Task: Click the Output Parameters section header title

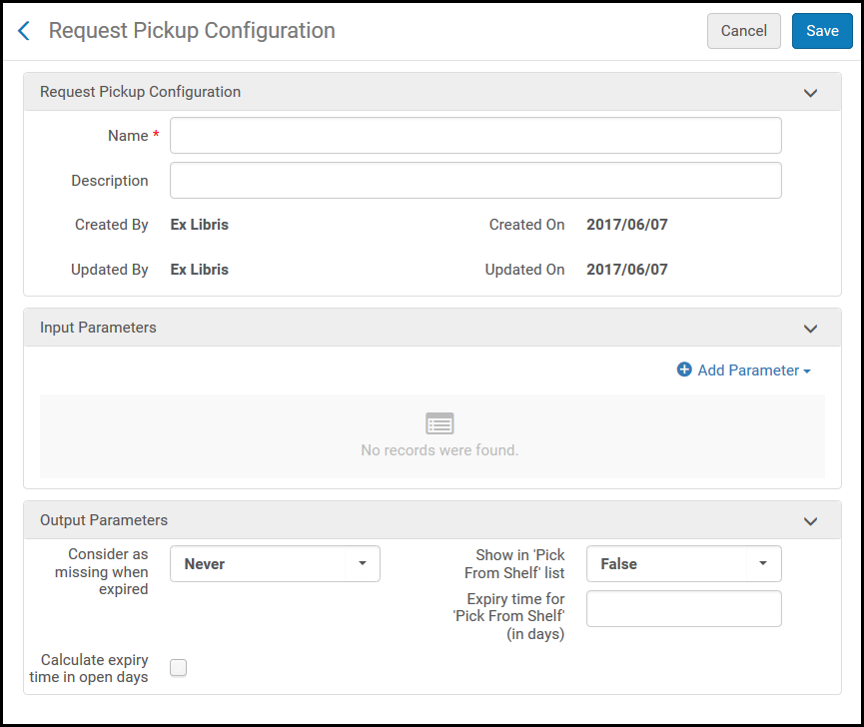Action: tap(104, 520)
